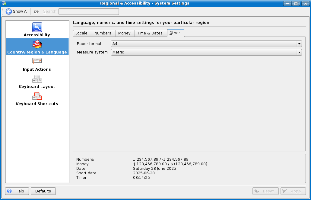
Task: Open the Input Actions keyboard icon
Action: pyautogui.click(x=37, y=61)
